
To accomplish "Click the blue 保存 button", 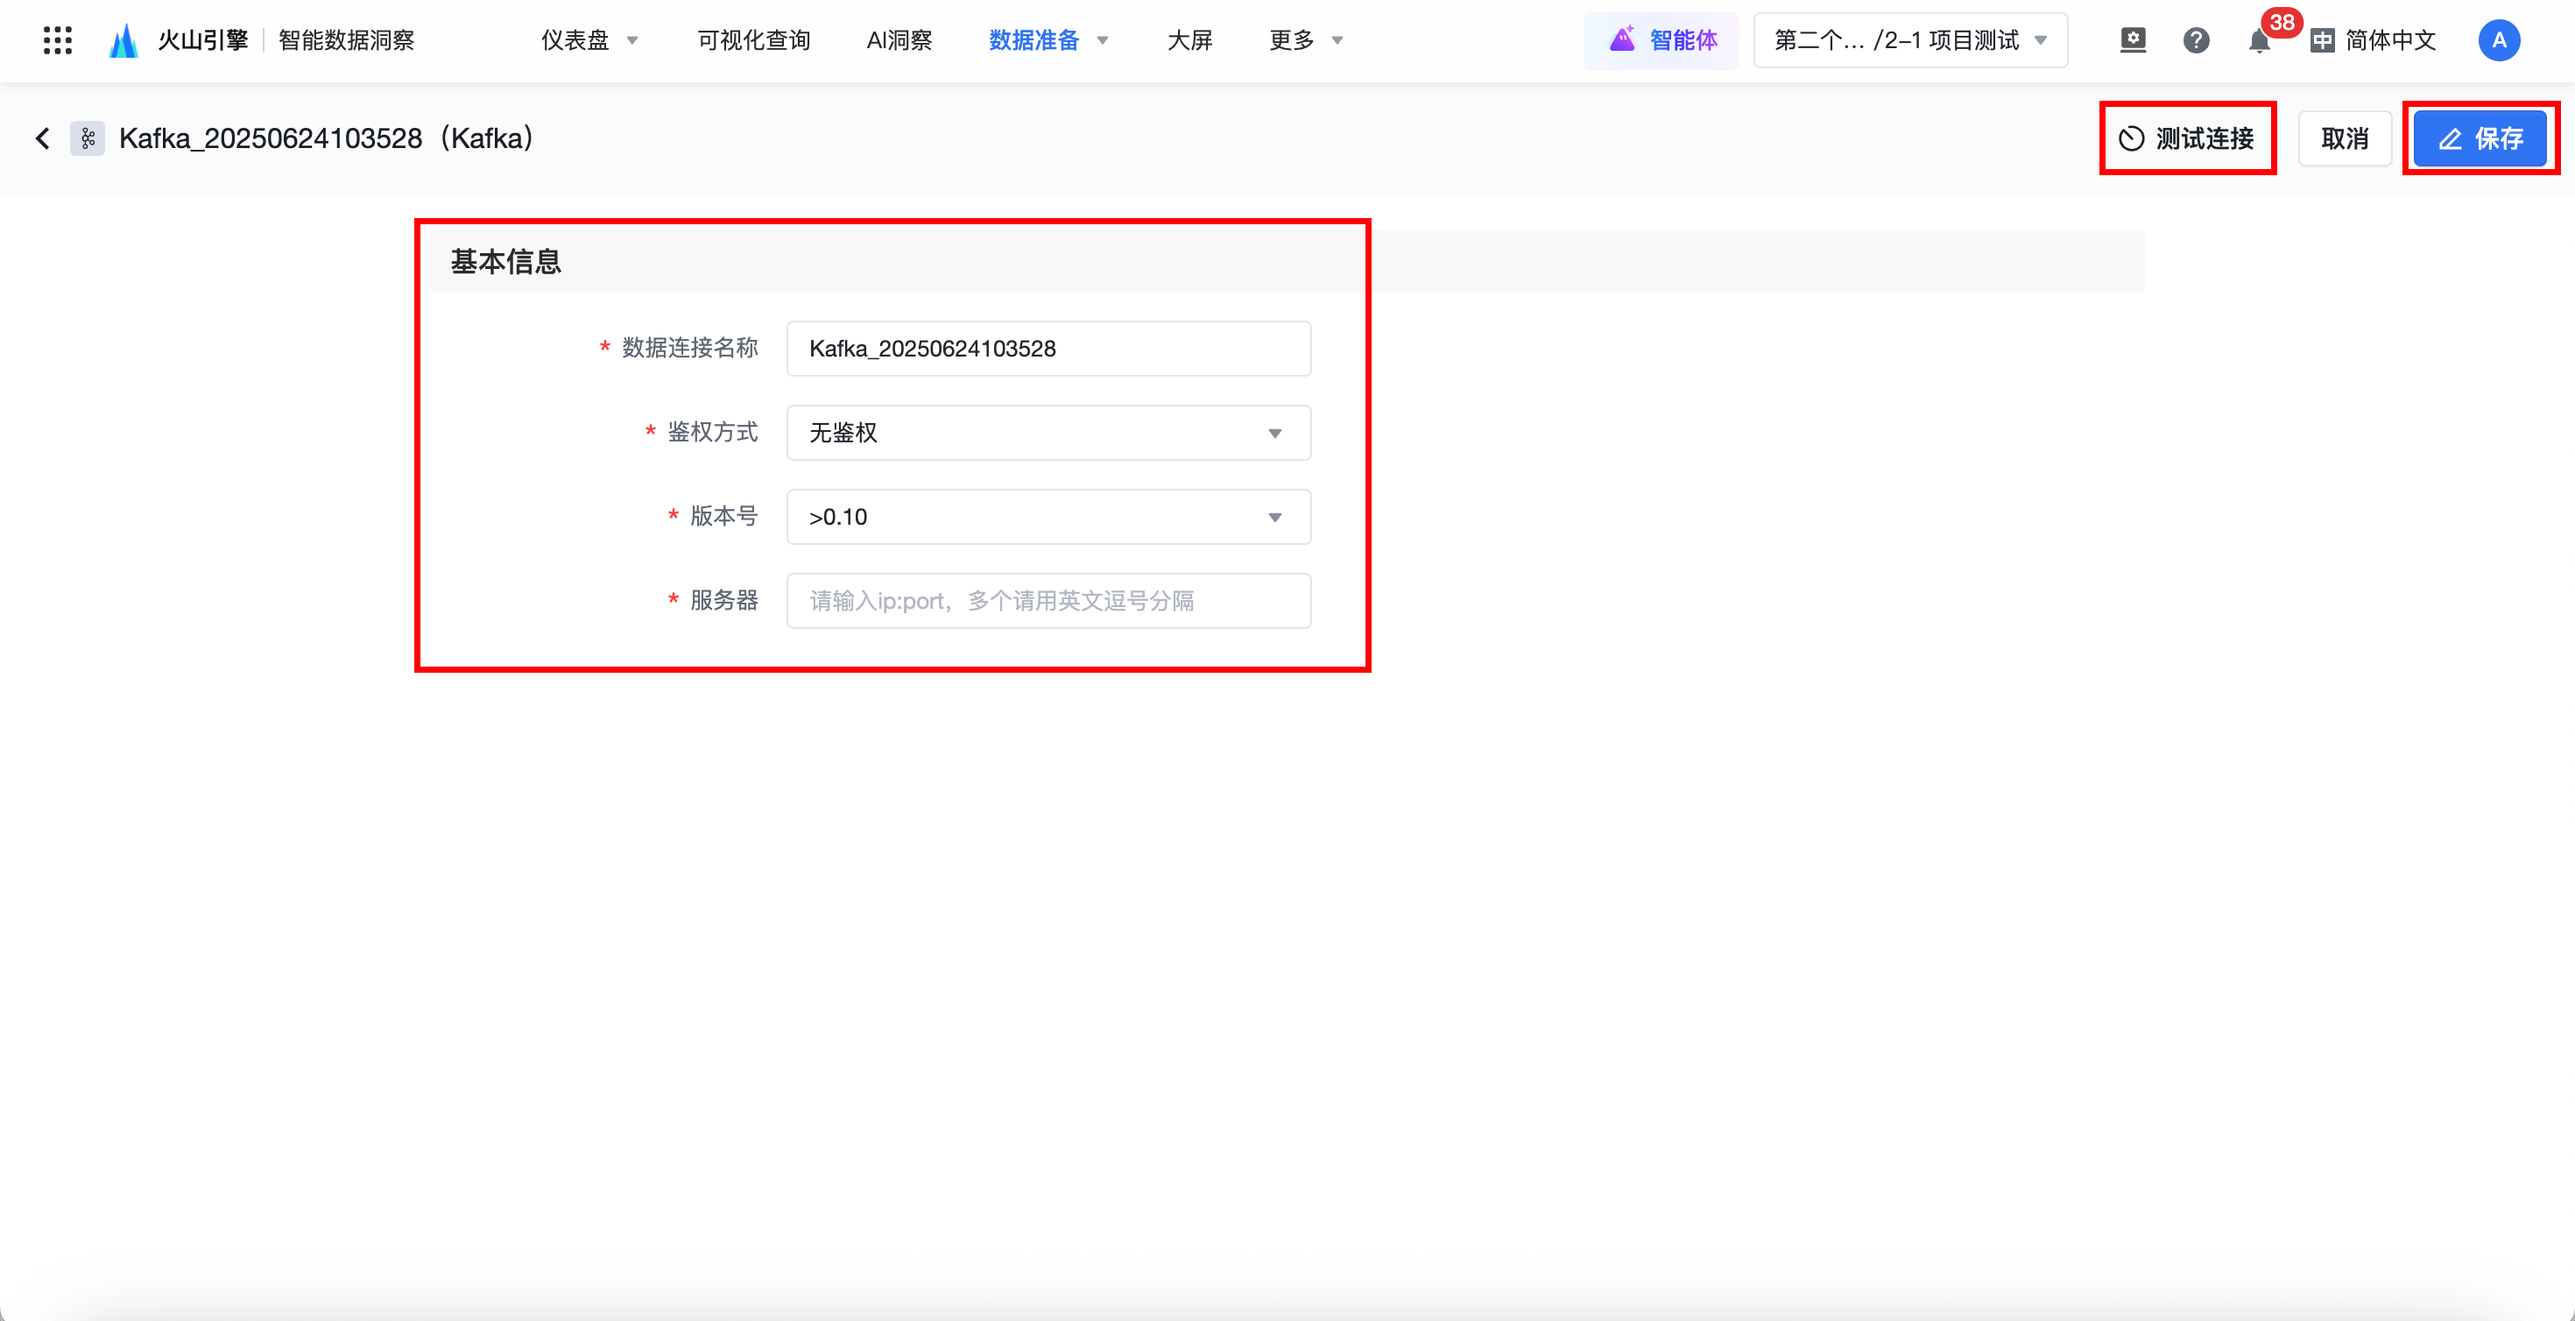I will pos(2480,138).
